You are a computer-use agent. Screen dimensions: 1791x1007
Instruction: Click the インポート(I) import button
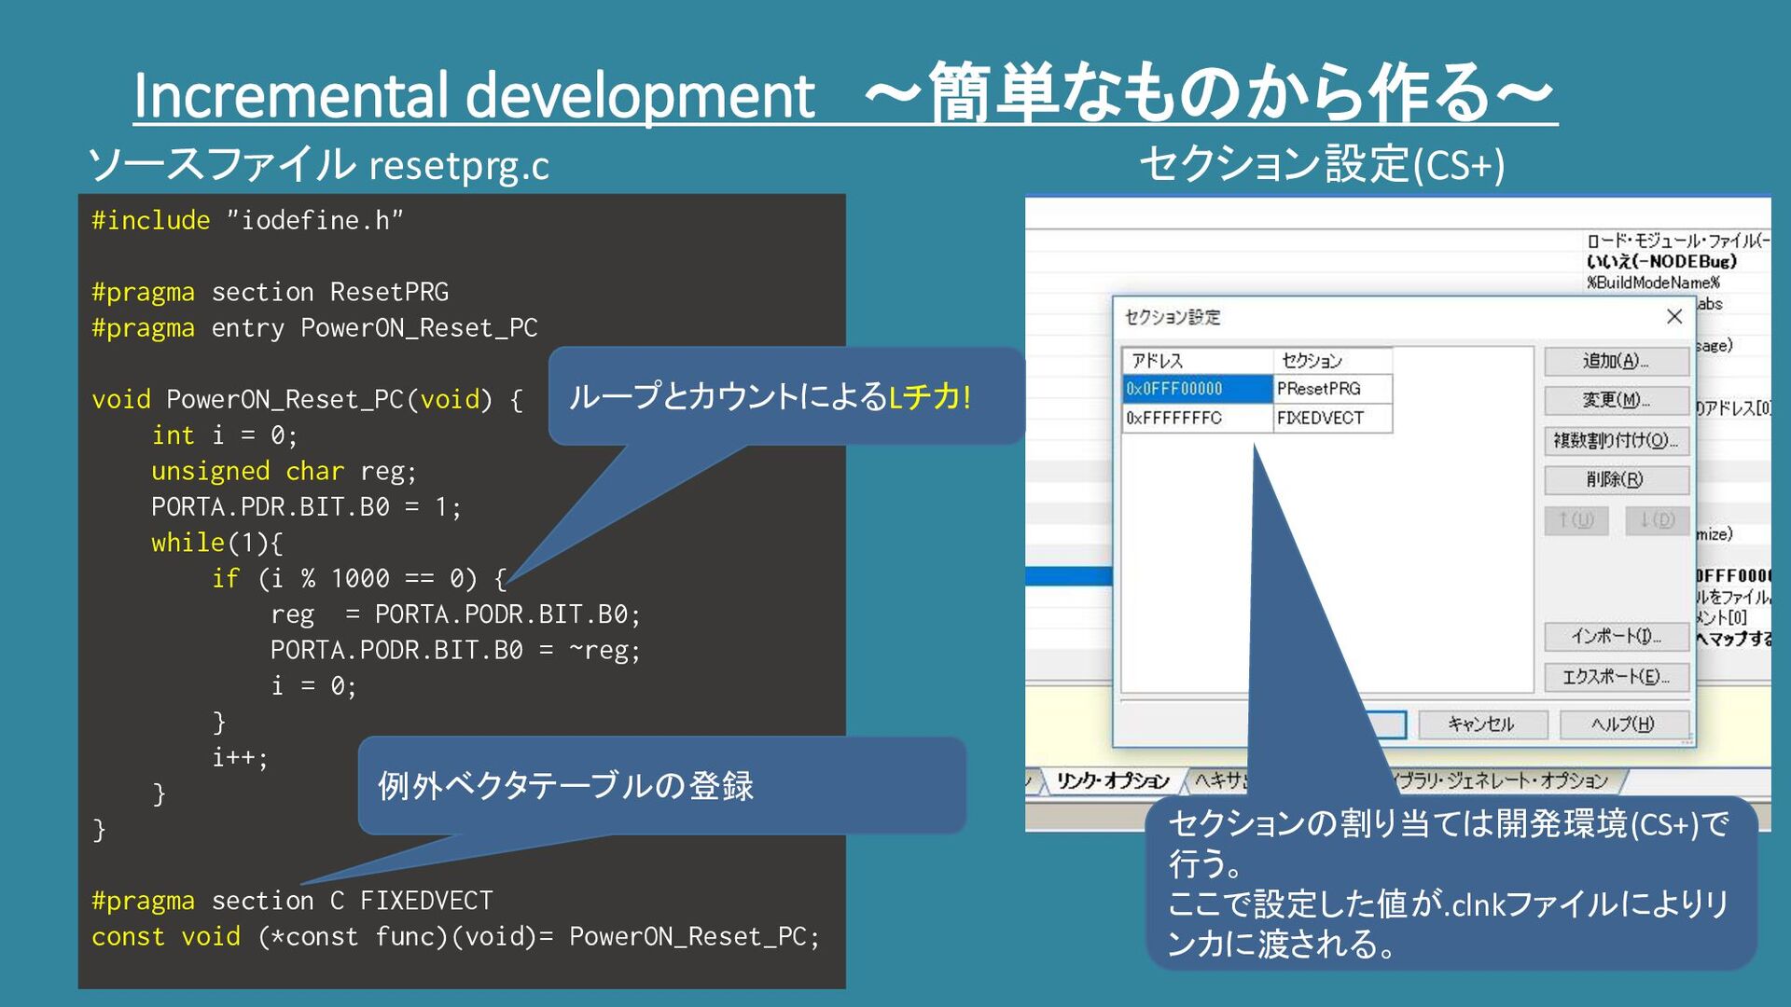(1616, 636)
